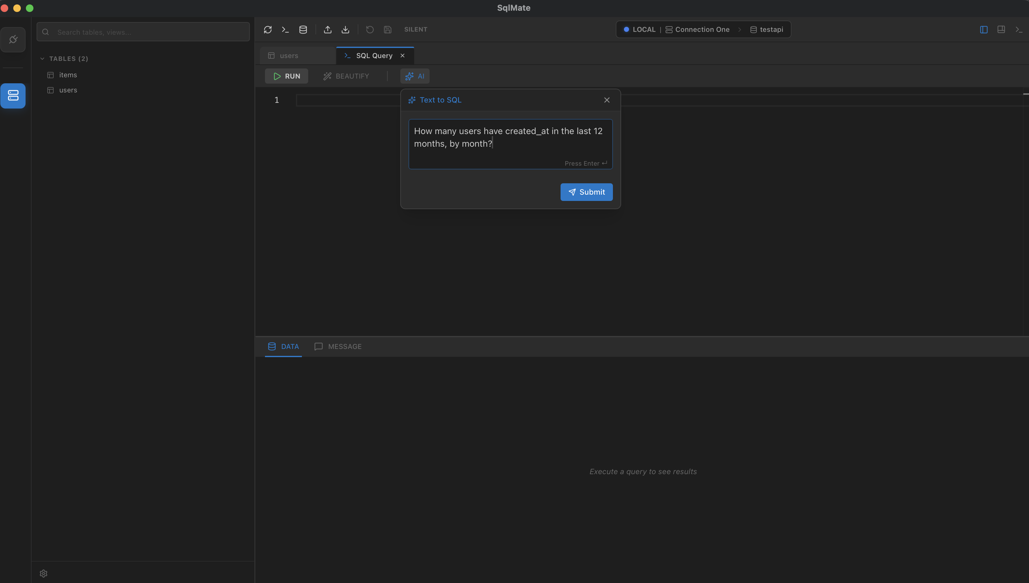Toggle the left sidebar panel layout
Image resolution: width=1029 pixels, height=583 pixels.
pos(984,29)
